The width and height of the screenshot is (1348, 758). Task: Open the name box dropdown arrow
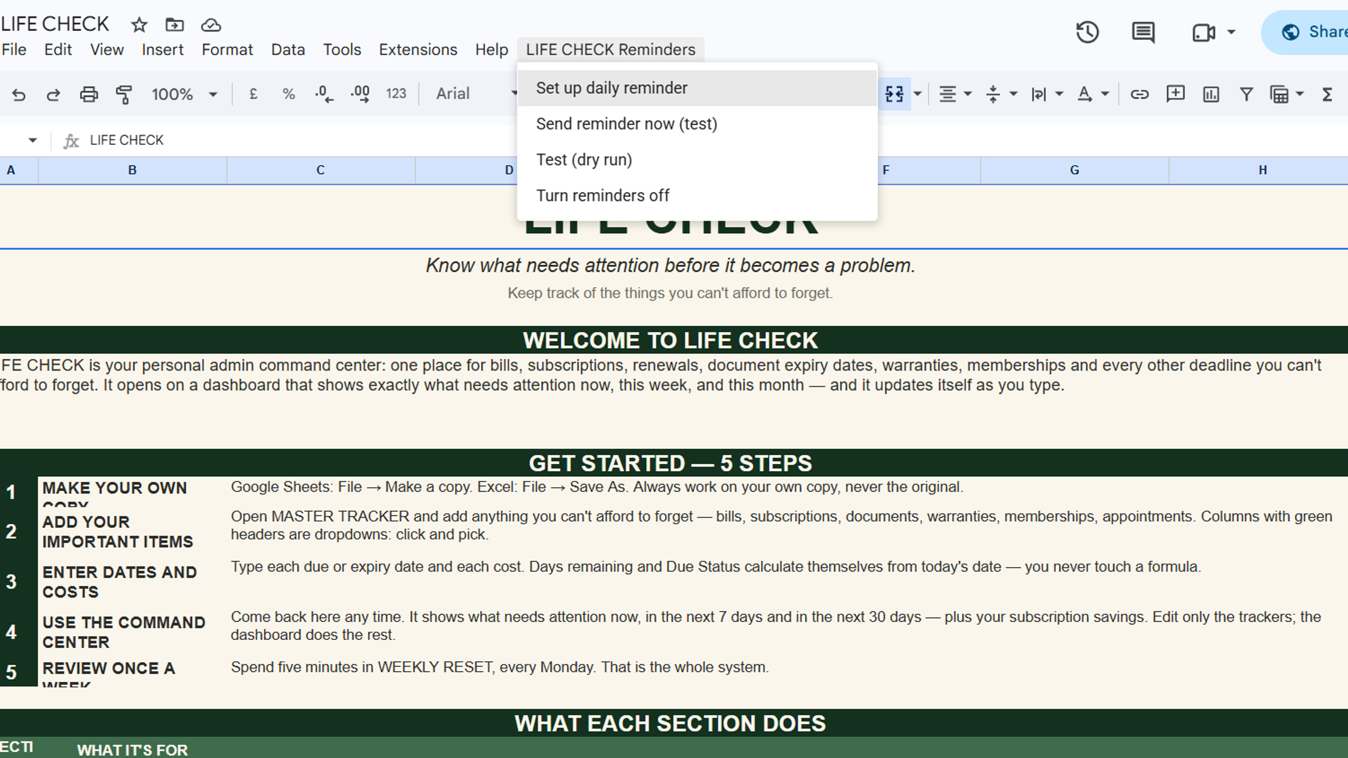click(x=33, y=140)
